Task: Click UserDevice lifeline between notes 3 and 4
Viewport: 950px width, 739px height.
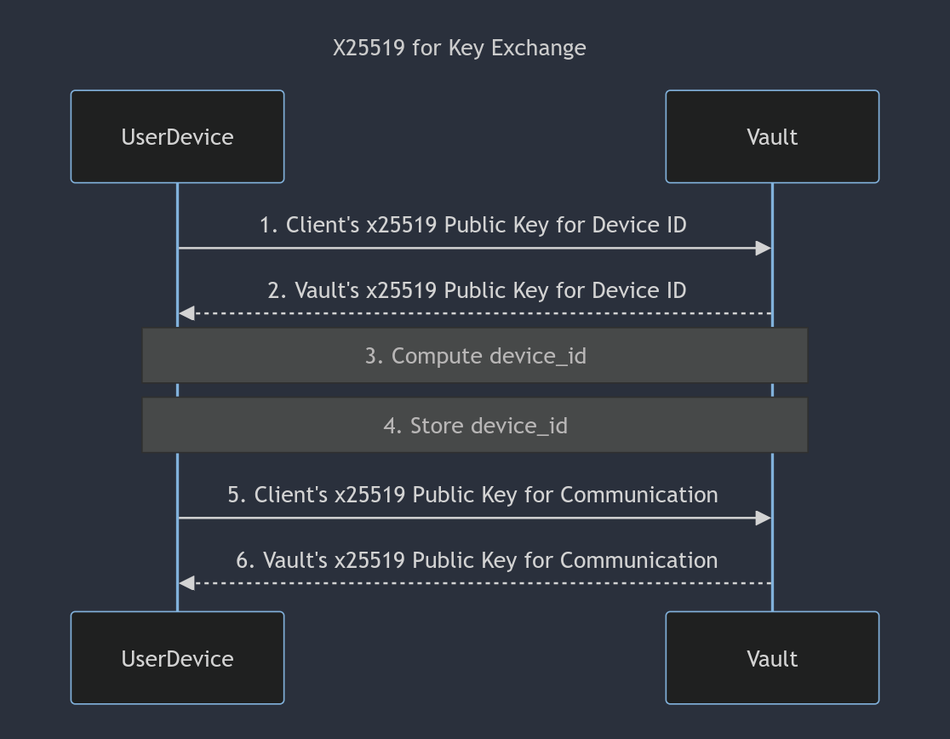Action: pyautogui.click(x=178, y=390)
